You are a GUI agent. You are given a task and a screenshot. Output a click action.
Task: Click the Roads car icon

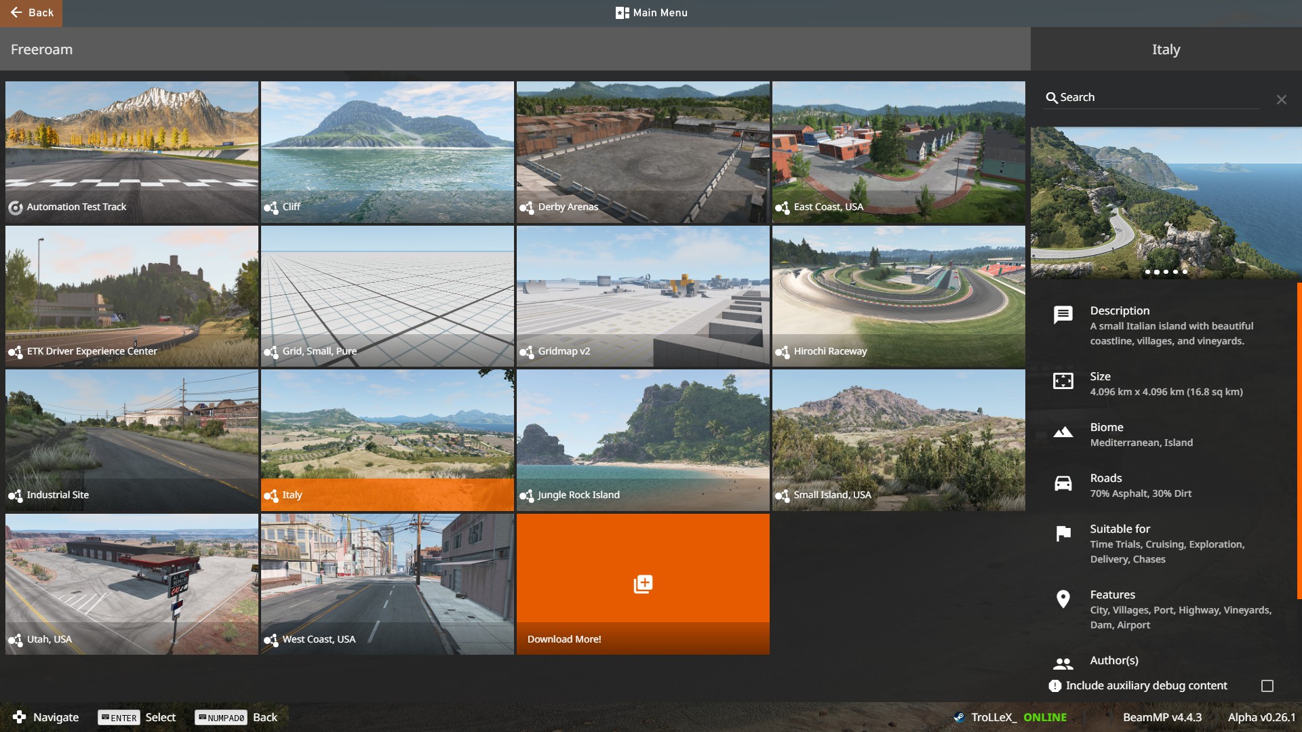pyautogui.click(x=1063, y=483)
